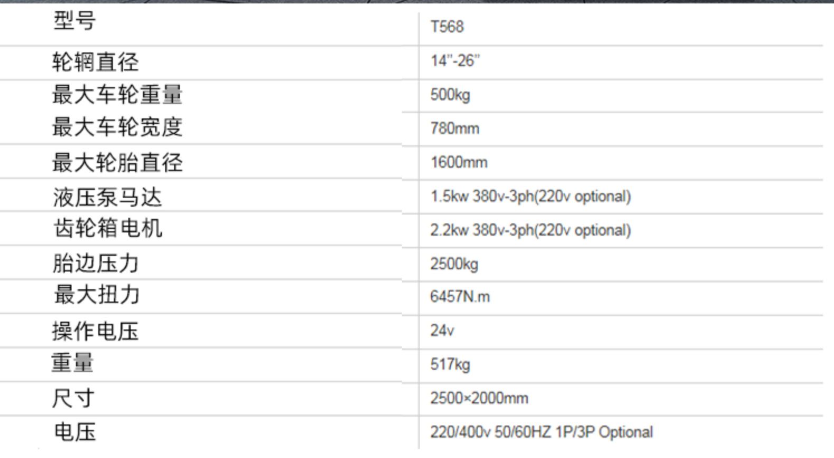Select the 14"-26" rim diameter value
The image size is (834, 458).
455,61
